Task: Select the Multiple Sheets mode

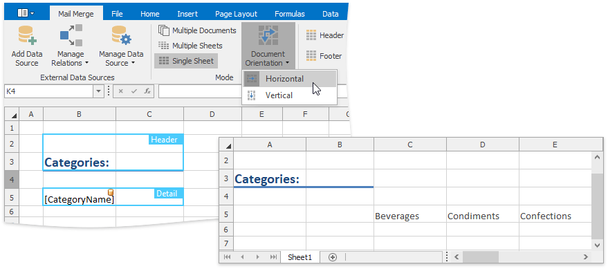Action: point(190,46)
